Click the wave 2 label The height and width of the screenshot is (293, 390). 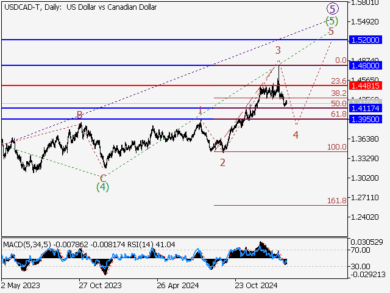[222, 162]
